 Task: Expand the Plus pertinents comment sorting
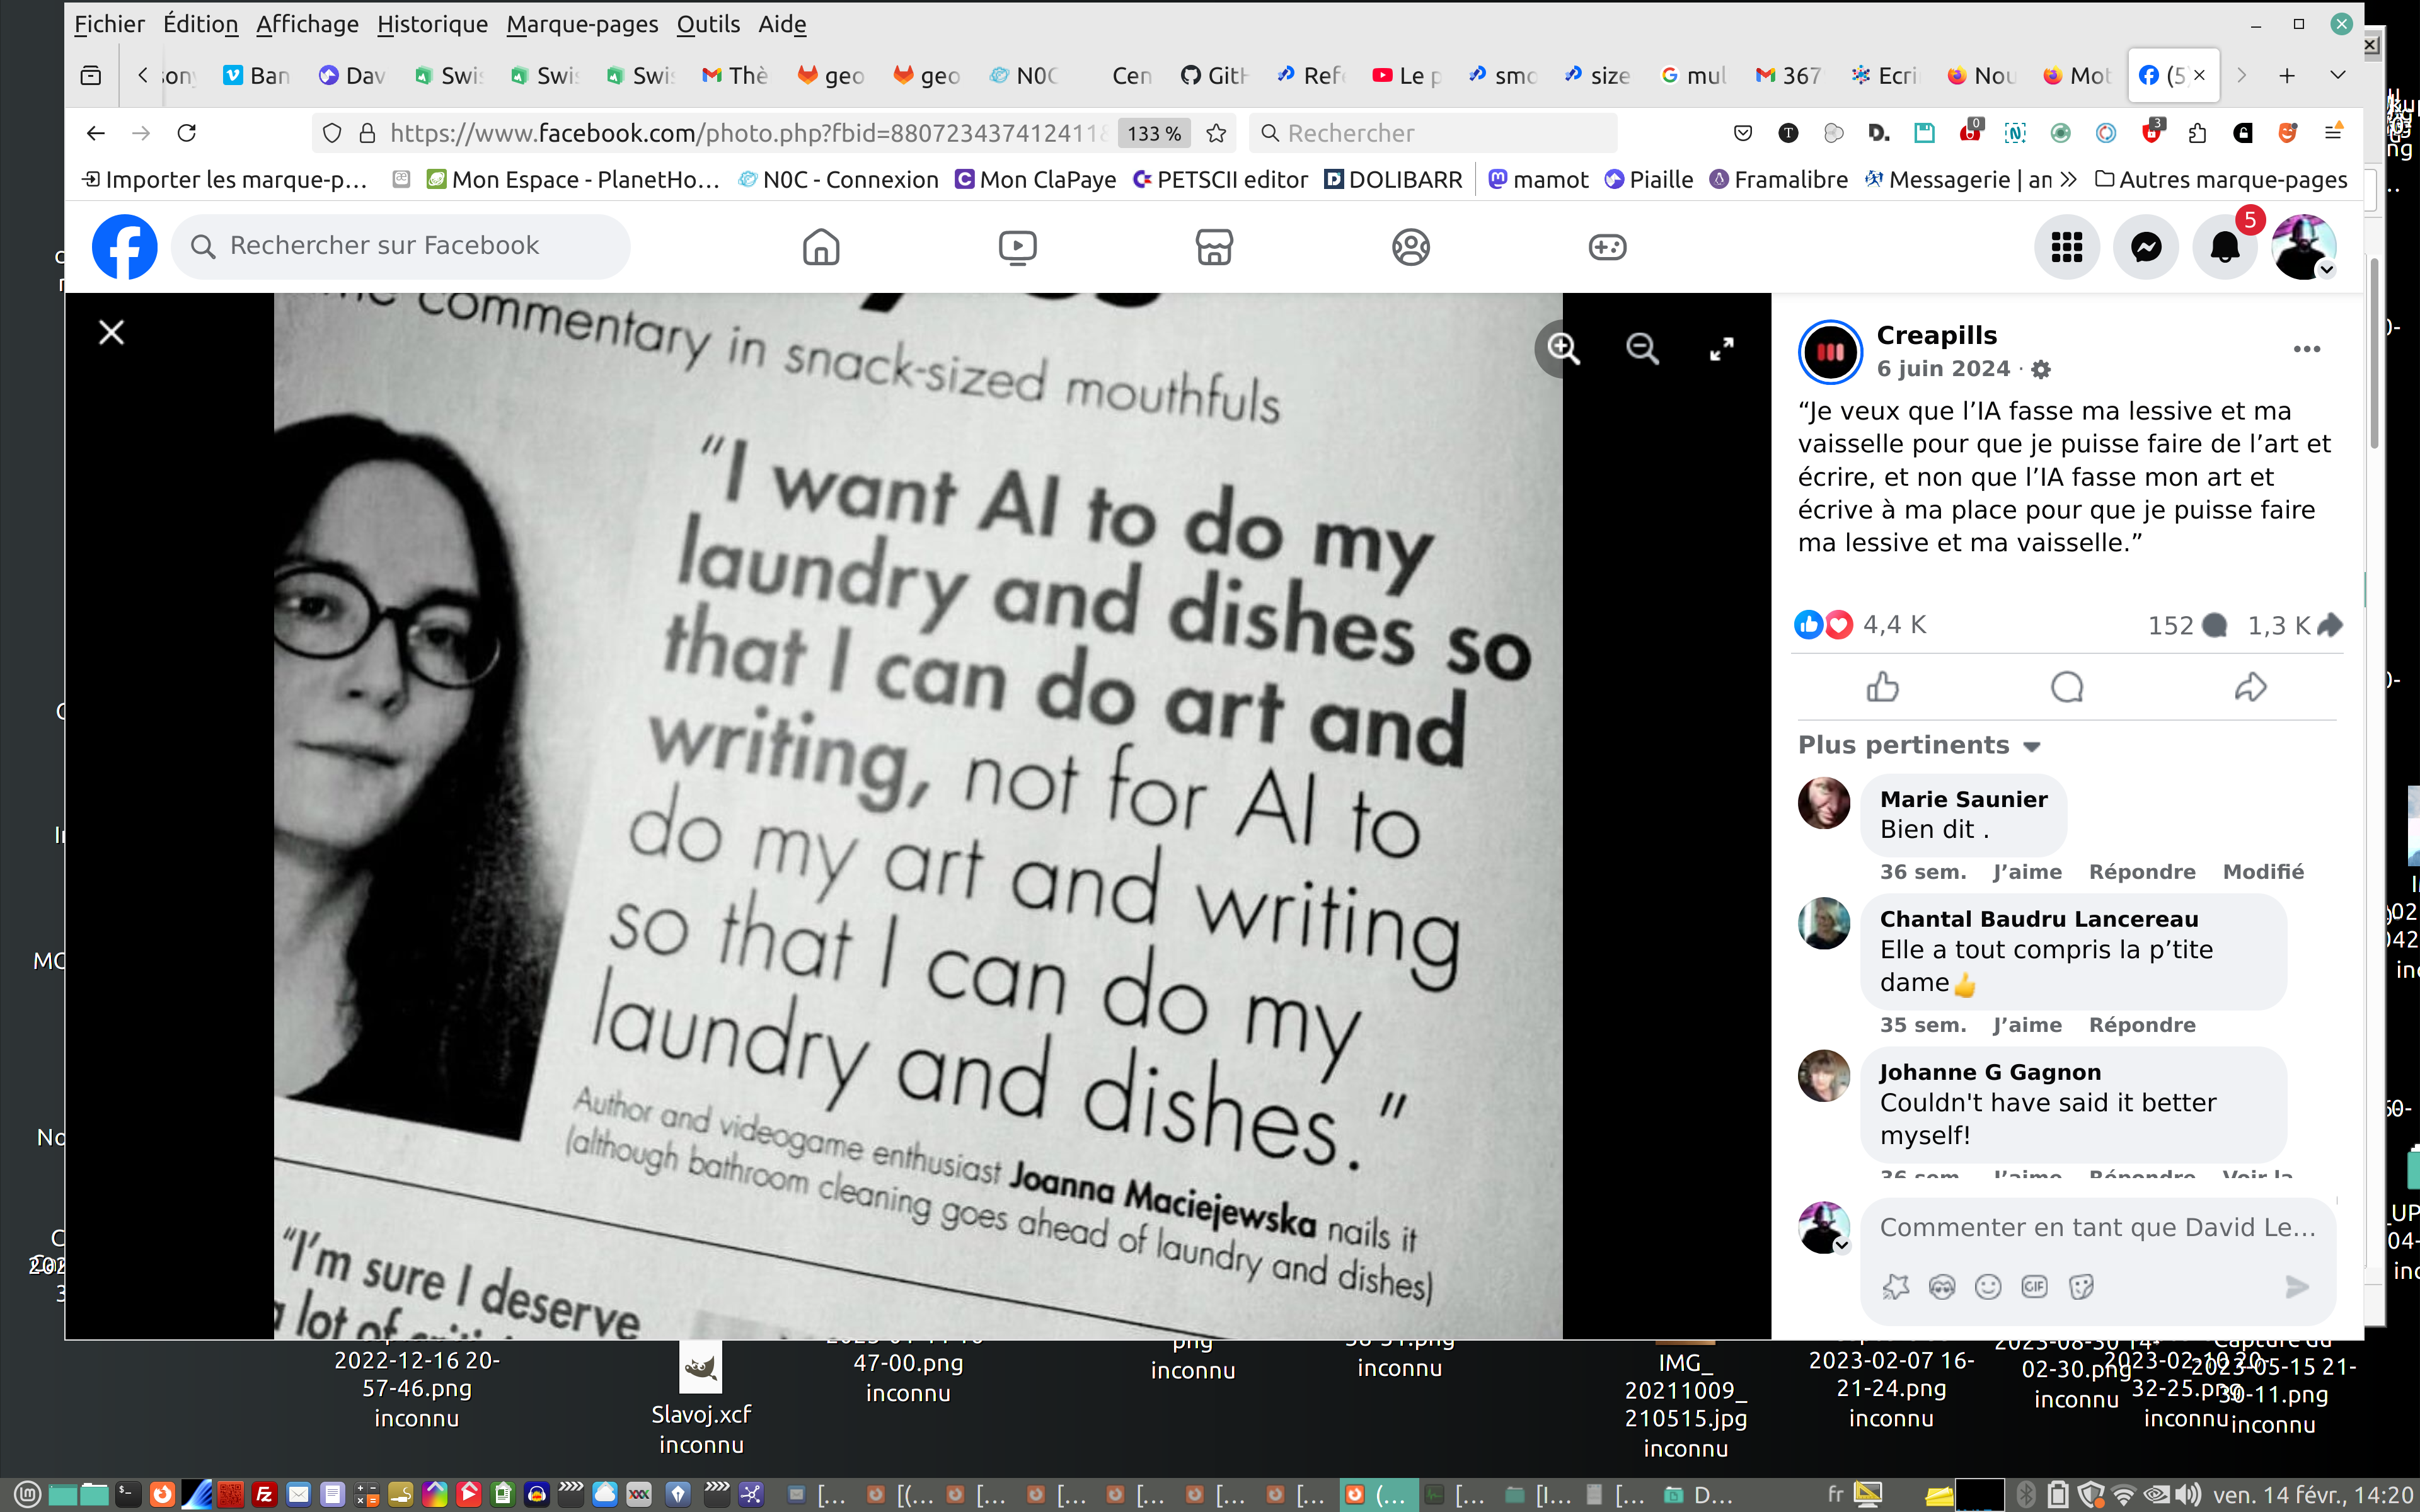(1918, 745)
